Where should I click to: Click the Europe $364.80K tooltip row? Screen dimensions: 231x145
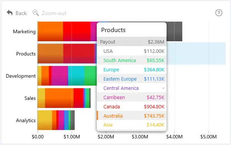(x=132, y=69)
